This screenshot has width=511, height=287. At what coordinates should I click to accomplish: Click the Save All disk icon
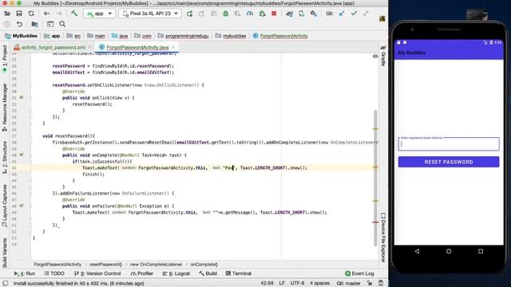click(19, 14)
